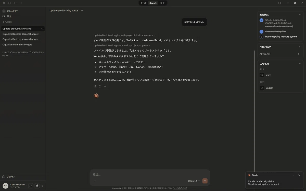Click the マックスプラン plan label
Image resolution: width=306 pixels, height=191 pixels.
[x=15, y=187]
